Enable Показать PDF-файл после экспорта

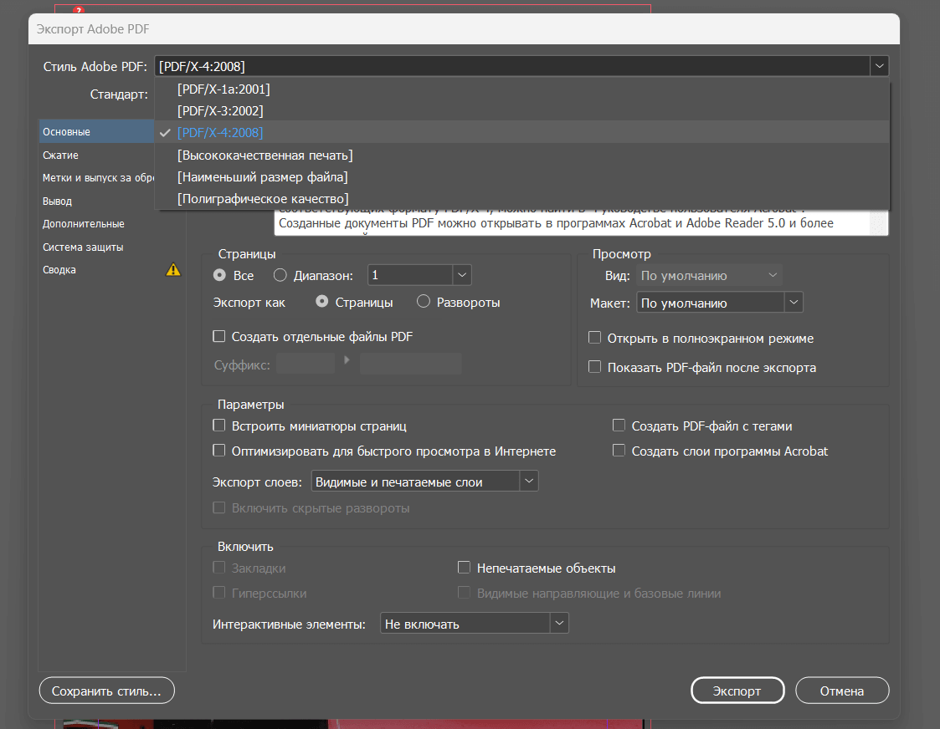tap(594, 367)
